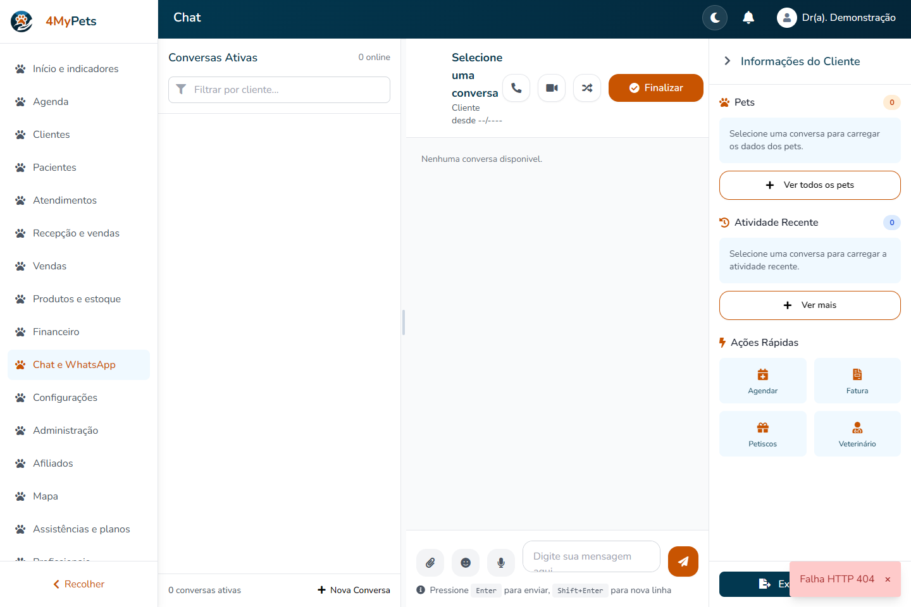Open Produtos e estoque
911x607 pixels.
pyautogui.click(x=78, y=299)
